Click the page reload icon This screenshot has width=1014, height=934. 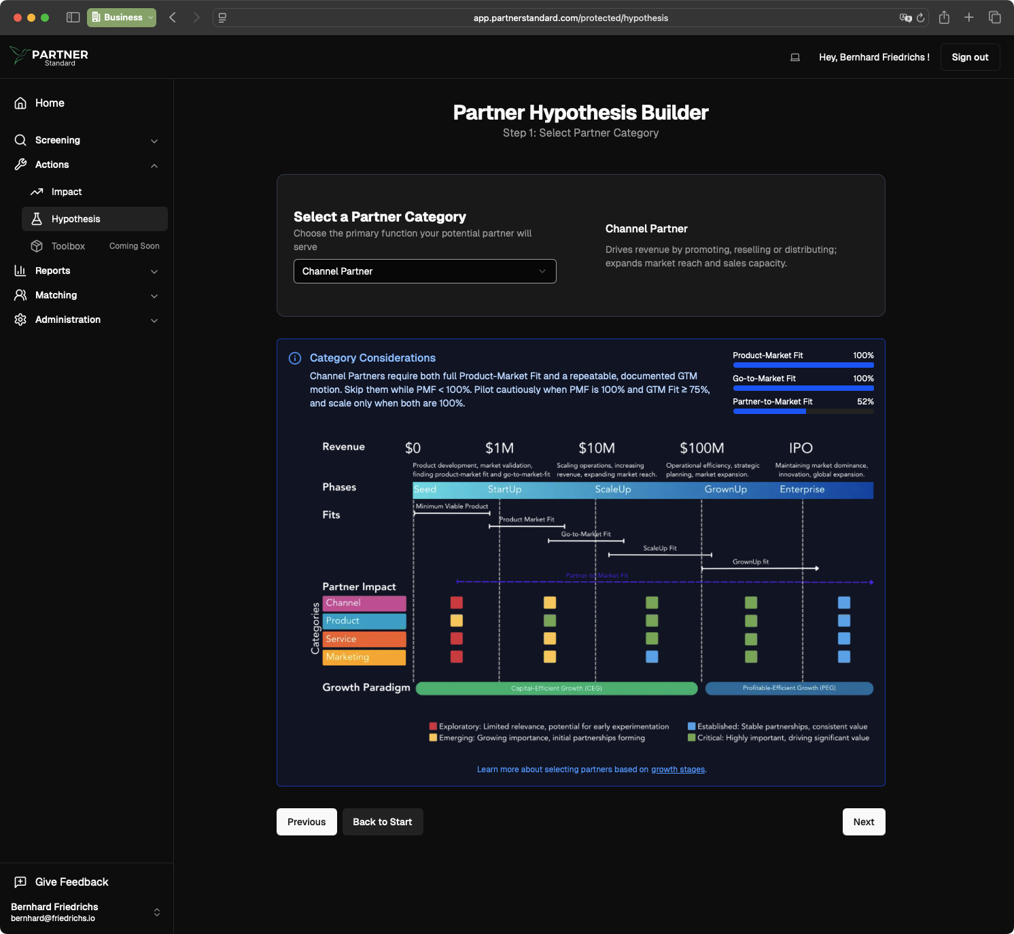(x=921, y=18)
